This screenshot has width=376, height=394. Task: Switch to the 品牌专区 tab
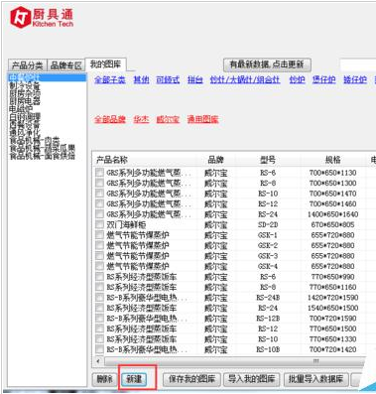[65, 66]
